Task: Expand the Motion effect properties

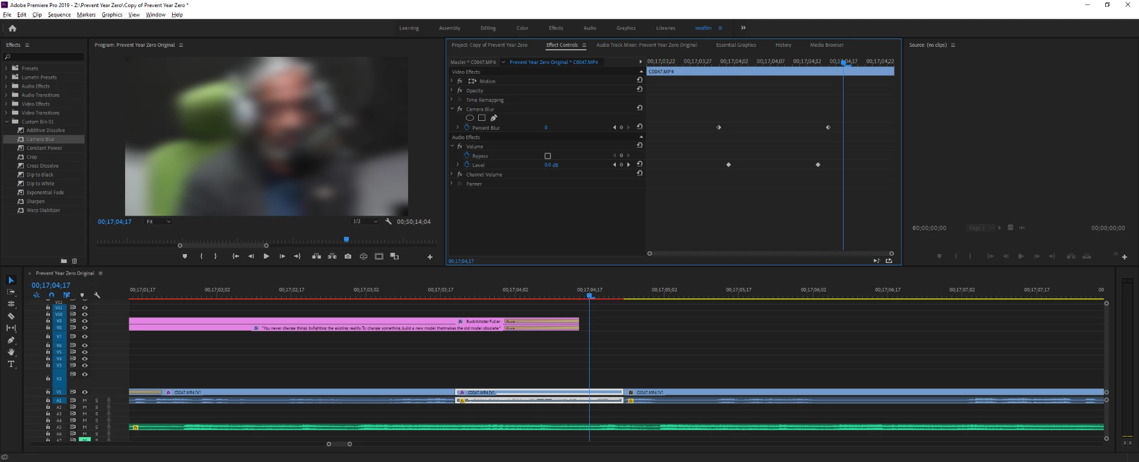Action: click(x=452, y=81)
